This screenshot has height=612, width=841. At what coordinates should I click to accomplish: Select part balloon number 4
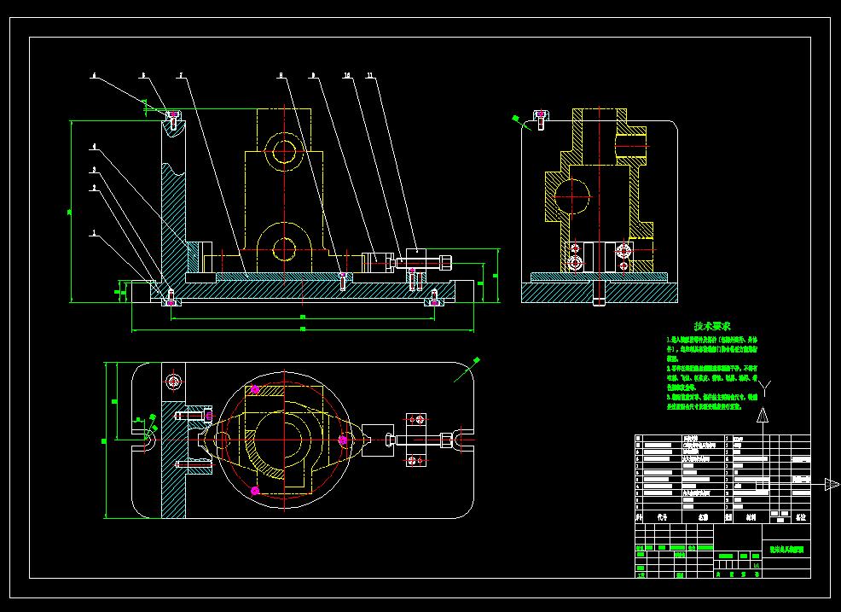pos(95,146)
